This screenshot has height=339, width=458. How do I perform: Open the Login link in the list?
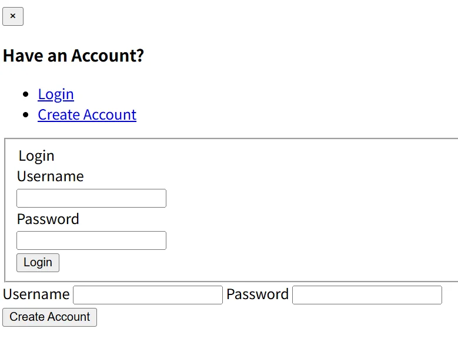coord(56,94)
